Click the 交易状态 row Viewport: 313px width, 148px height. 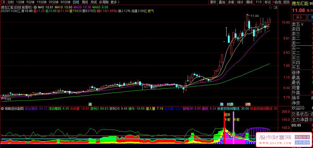tap(302, 114)
